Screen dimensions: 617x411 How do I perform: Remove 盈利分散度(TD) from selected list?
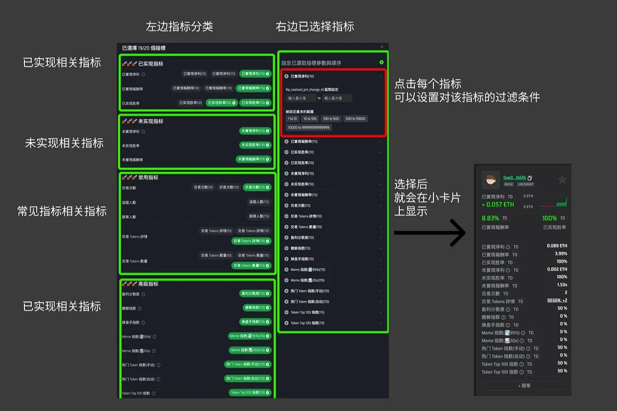pos(287,237)
